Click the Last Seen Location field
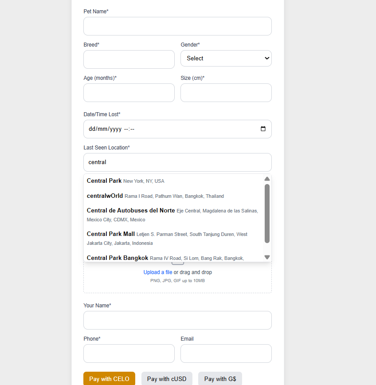Screen dimensions: 376x385 tap(177, 162)
